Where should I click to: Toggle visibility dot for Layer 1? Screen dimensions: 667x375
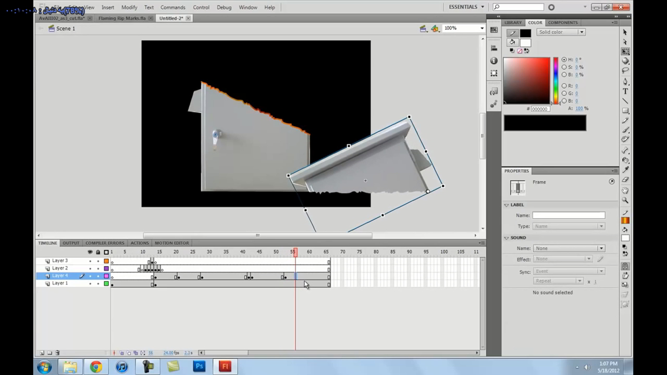[x=90, y=284]
